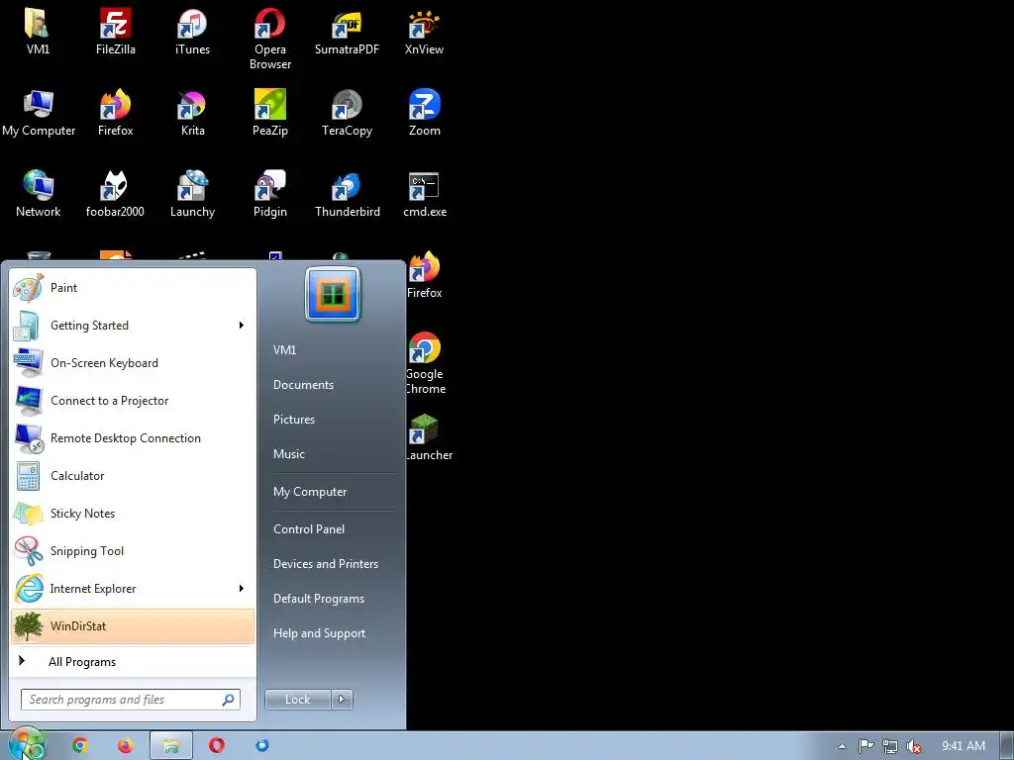The image size is (1014, 760).
Task: Select Getting Started in Start menu
Action: point(133,325)
